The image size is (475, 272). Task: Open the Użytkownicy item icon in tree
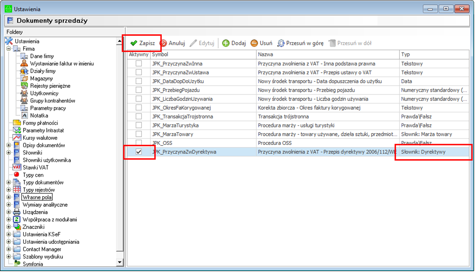[24, 93]
